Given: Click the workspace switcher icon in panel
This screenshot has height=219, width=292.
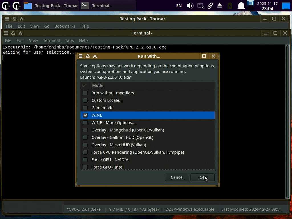Looking at the screenshot, I should tap(250, 3).
